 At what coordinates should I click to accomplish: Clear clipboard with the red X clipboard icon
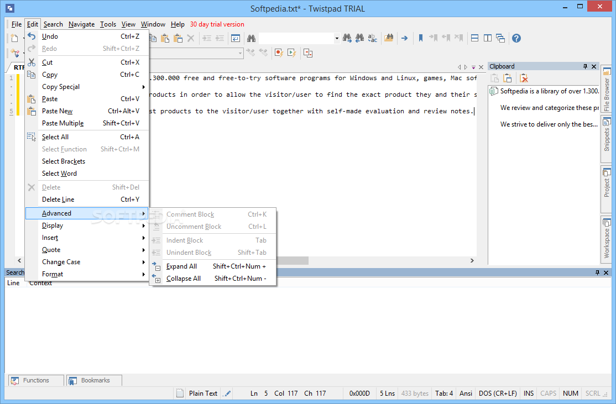524,78
